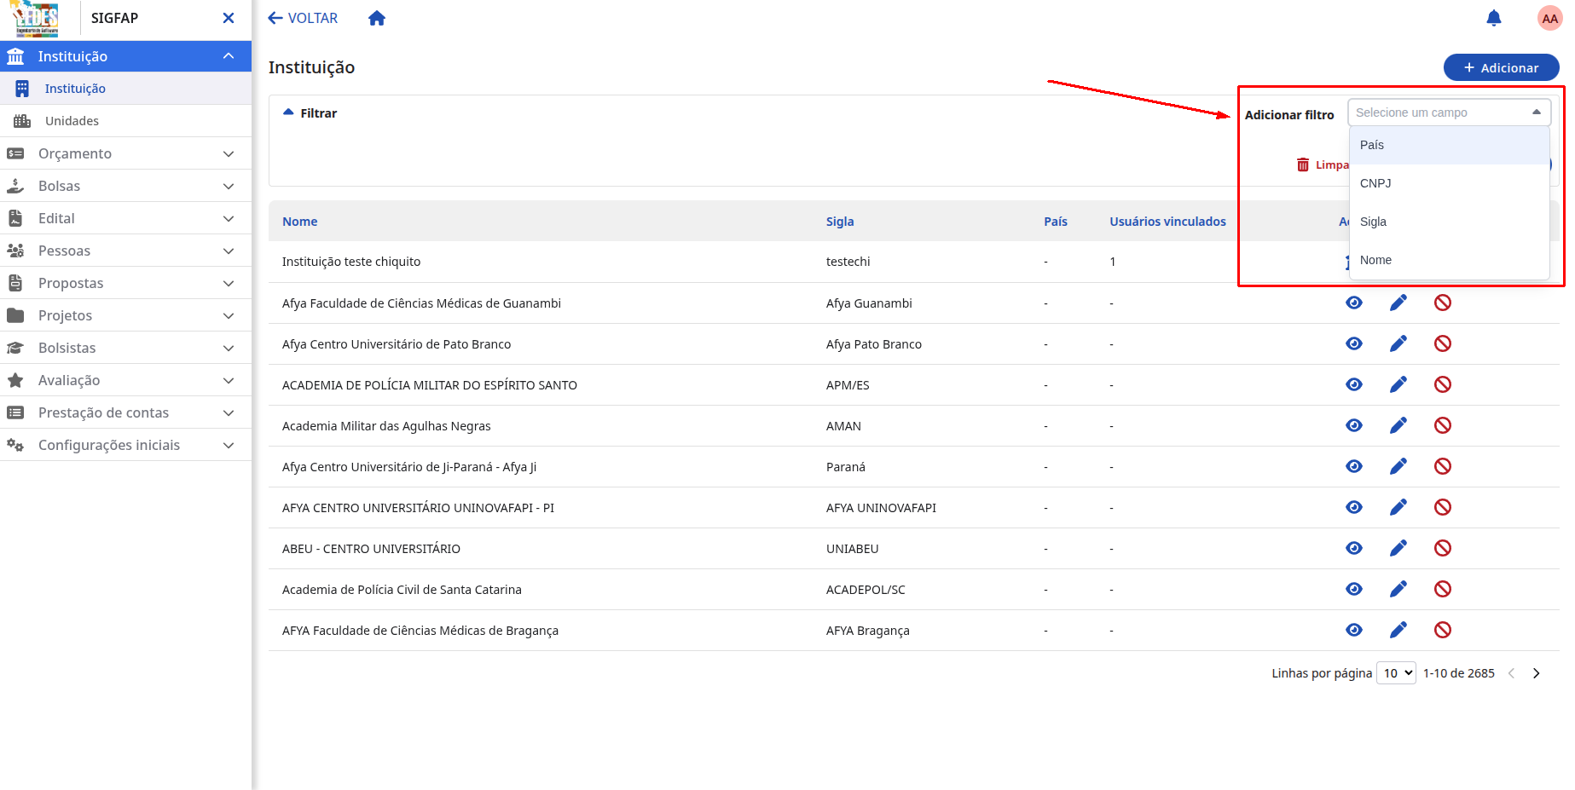
Task: Click the VOLTAR back link
Action: tap(303, 18)
